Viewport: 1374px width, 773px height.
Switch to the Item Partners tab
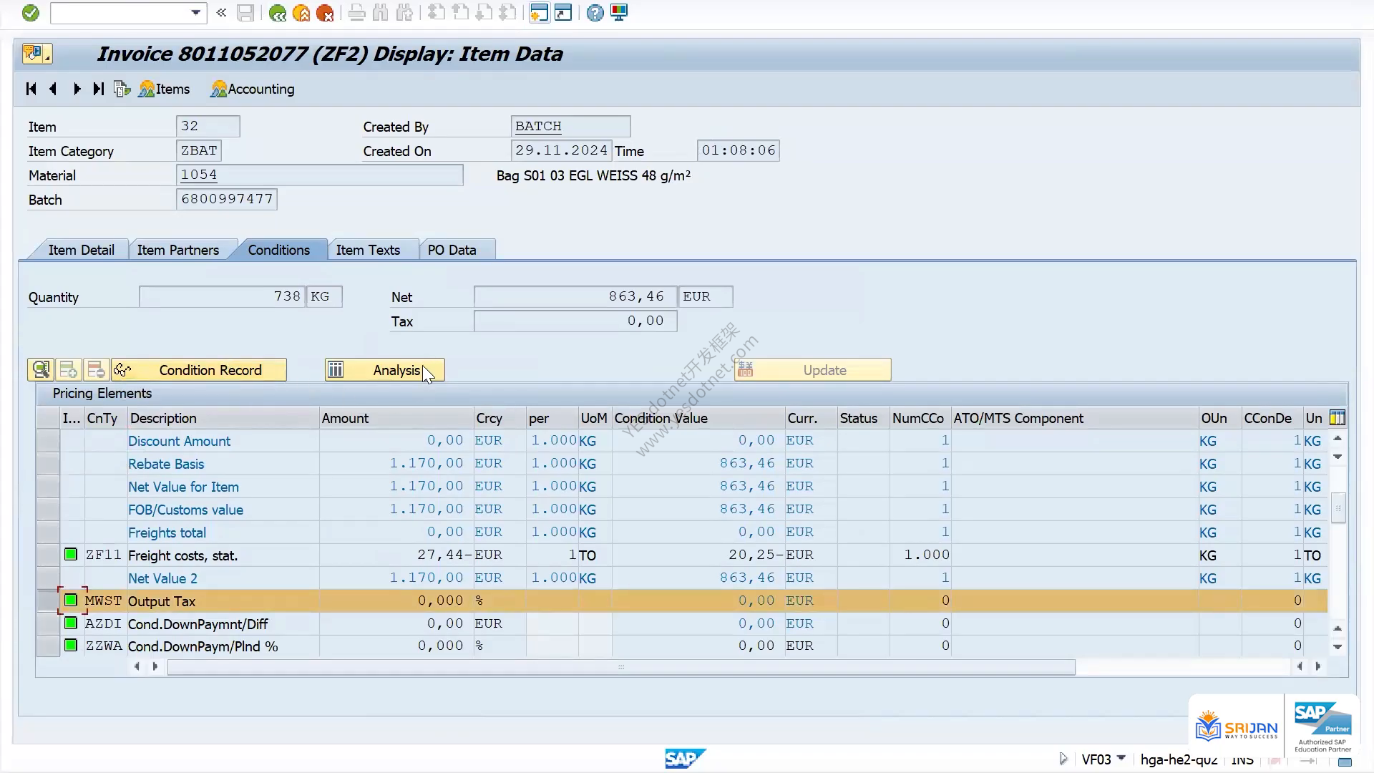[x=178, y=250]
